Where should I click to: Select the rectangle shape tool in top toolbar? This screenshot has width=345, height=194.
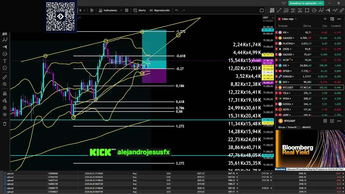coord(307,10)
